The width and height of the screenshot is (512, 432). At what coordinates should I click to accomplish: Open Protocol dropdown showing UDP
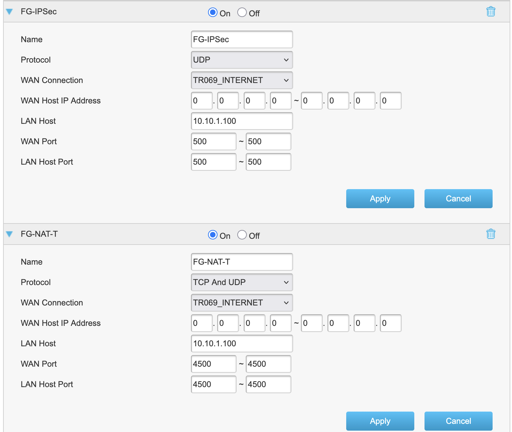[242, 60]
